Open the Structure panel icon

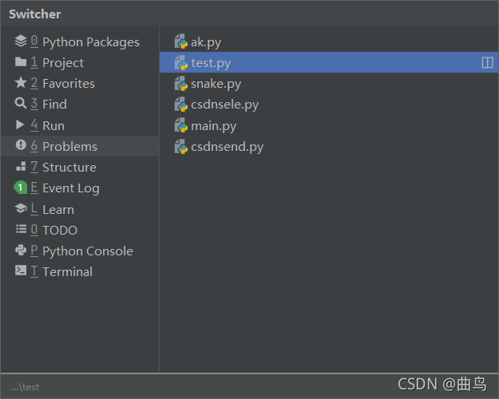[x=21, y=166]
